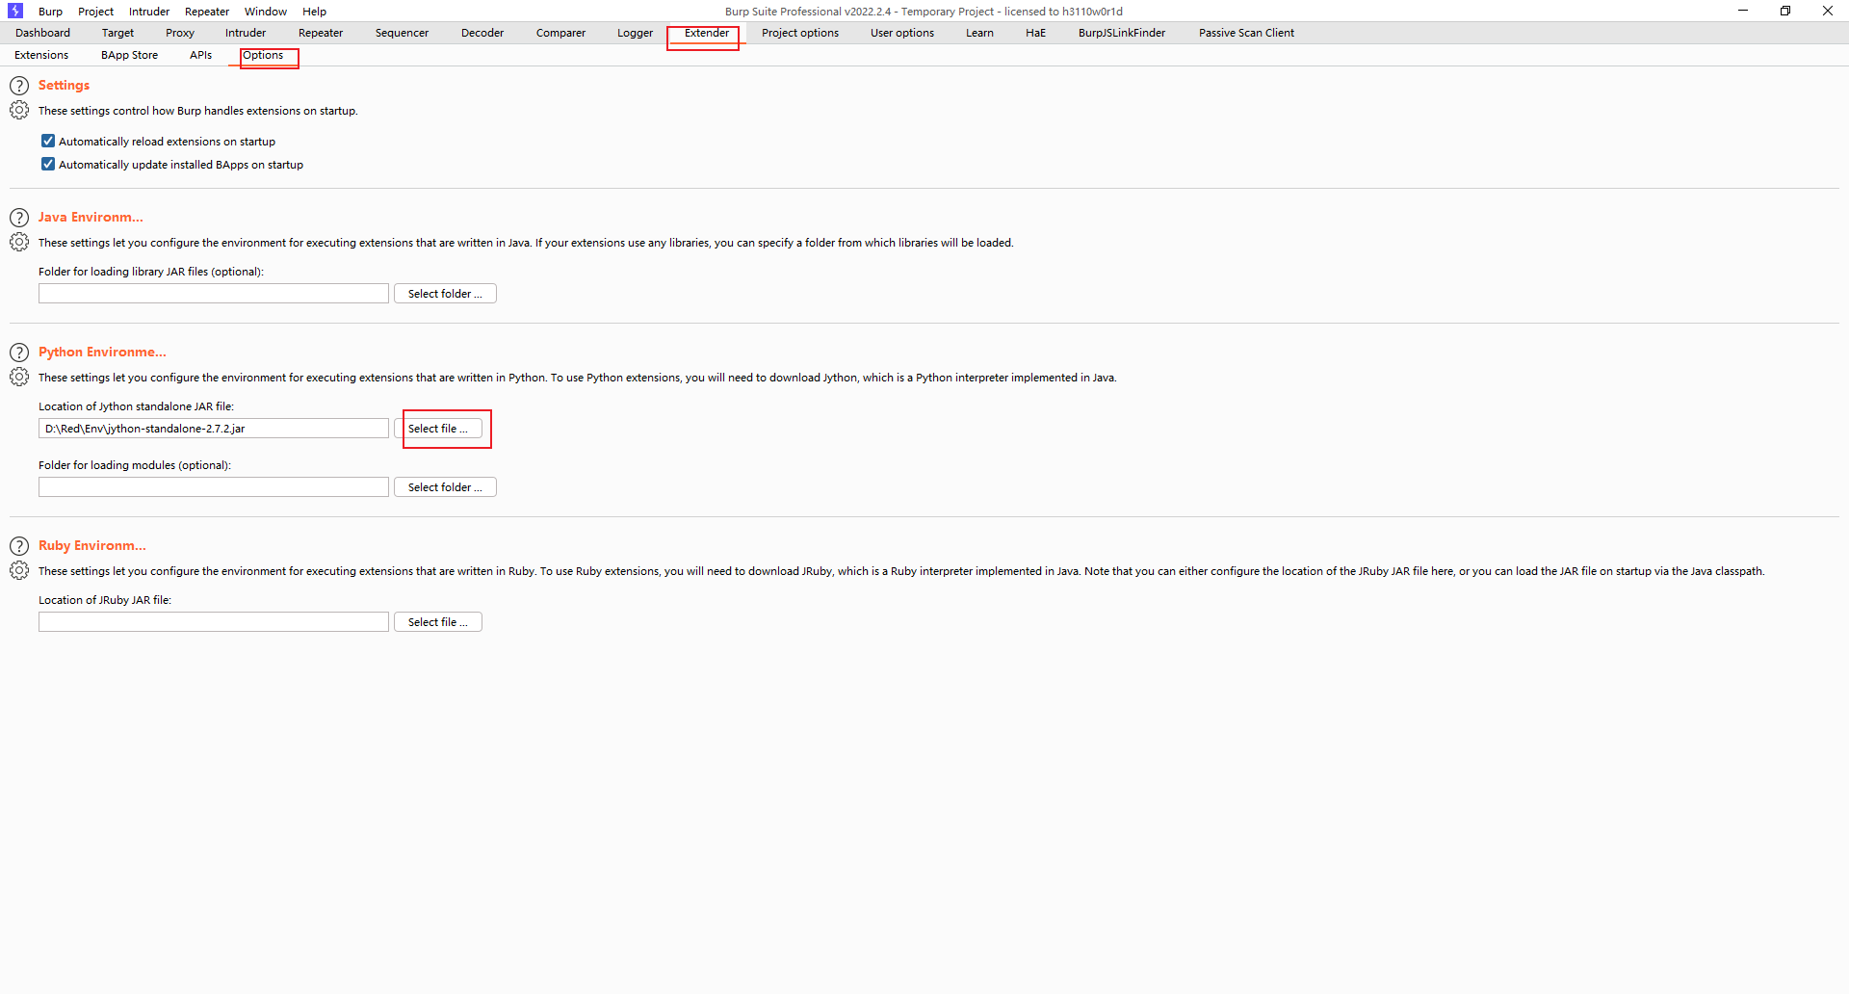Image resolution: width=1849 pixels, height=994 pixels.
Task: Uncheck automatically update installed BApps on startup
Action: (x=47, y=164)
